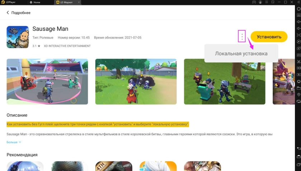Open the hamburger menu in title bar
301x171 pixels.
(267, 2)
